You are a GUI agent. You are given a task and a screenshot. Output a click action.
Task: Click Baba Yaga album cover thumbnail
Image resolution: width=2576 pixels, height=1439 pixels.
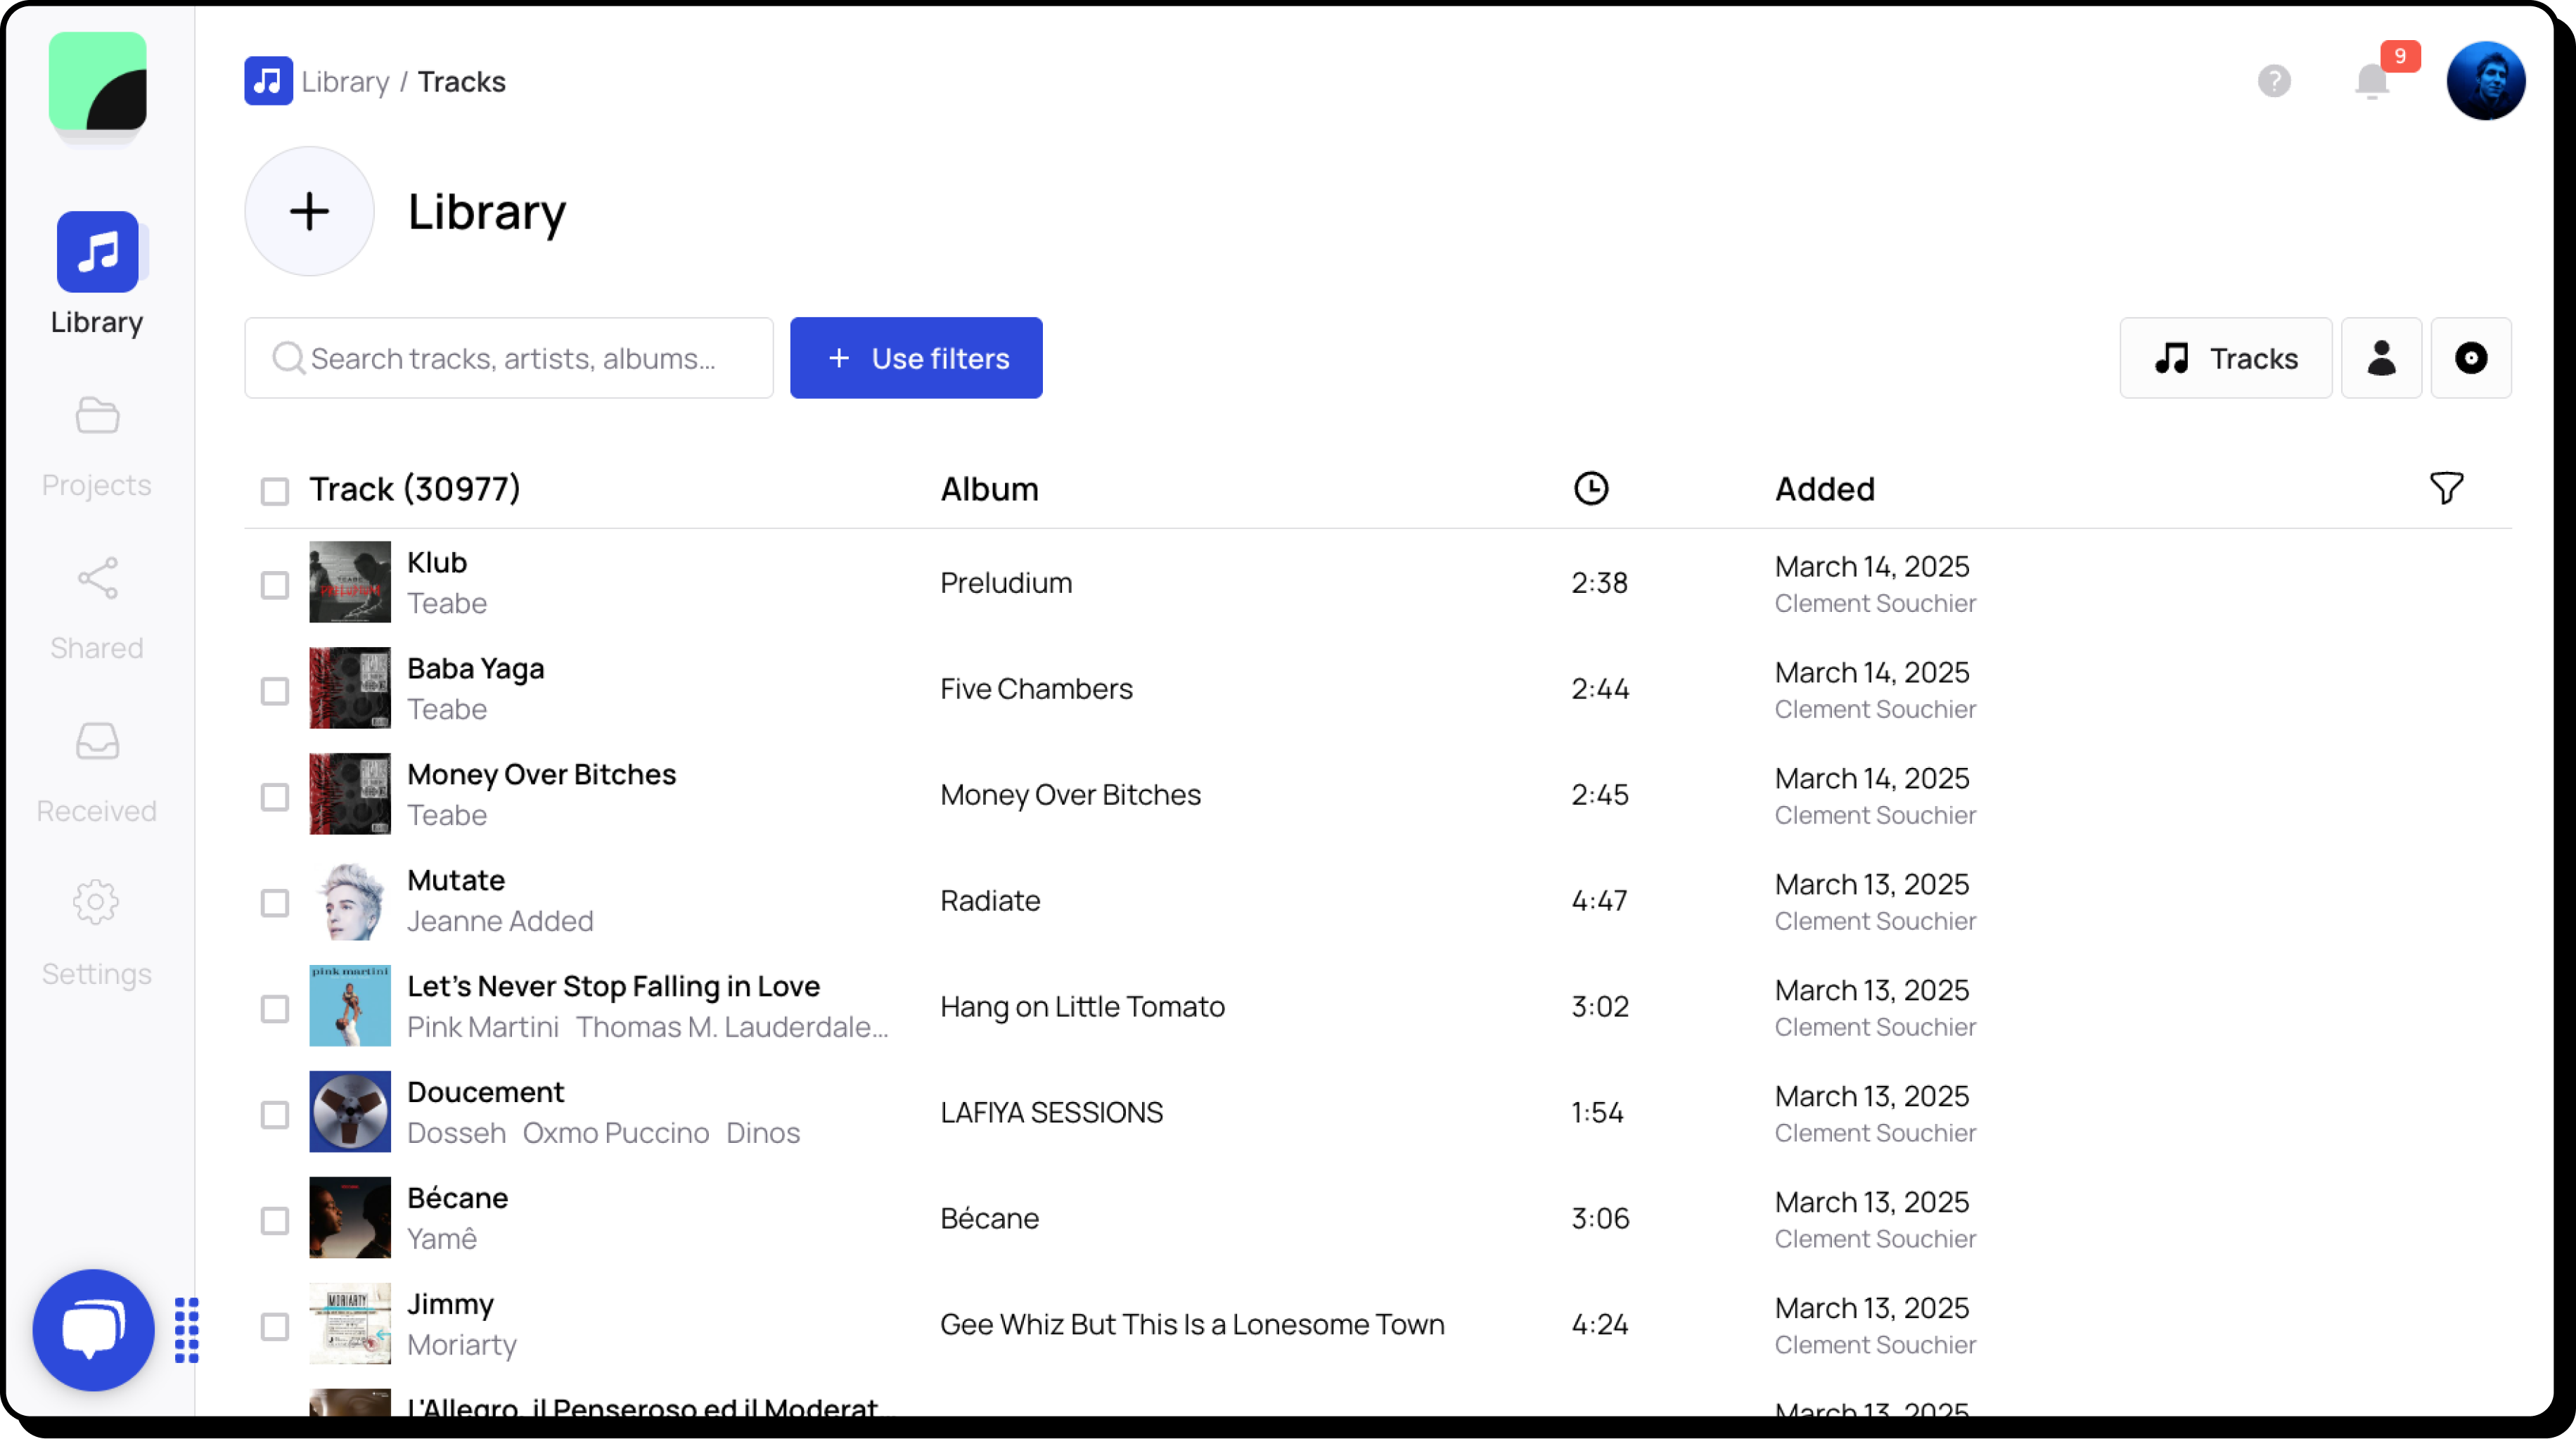click(350, 688)
